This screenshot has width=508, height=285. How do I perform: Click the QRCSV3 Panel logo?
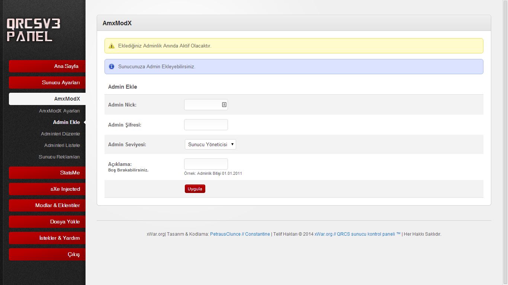pyautogui.click(x=33, y=30)
